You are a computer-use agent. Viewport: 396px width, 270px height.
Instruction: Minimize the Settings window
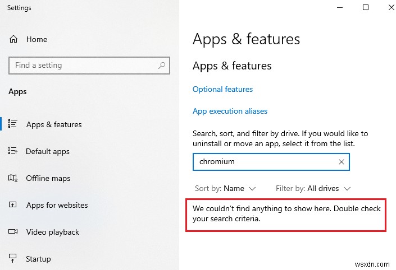pyautogui.click(x=340, y=8)
